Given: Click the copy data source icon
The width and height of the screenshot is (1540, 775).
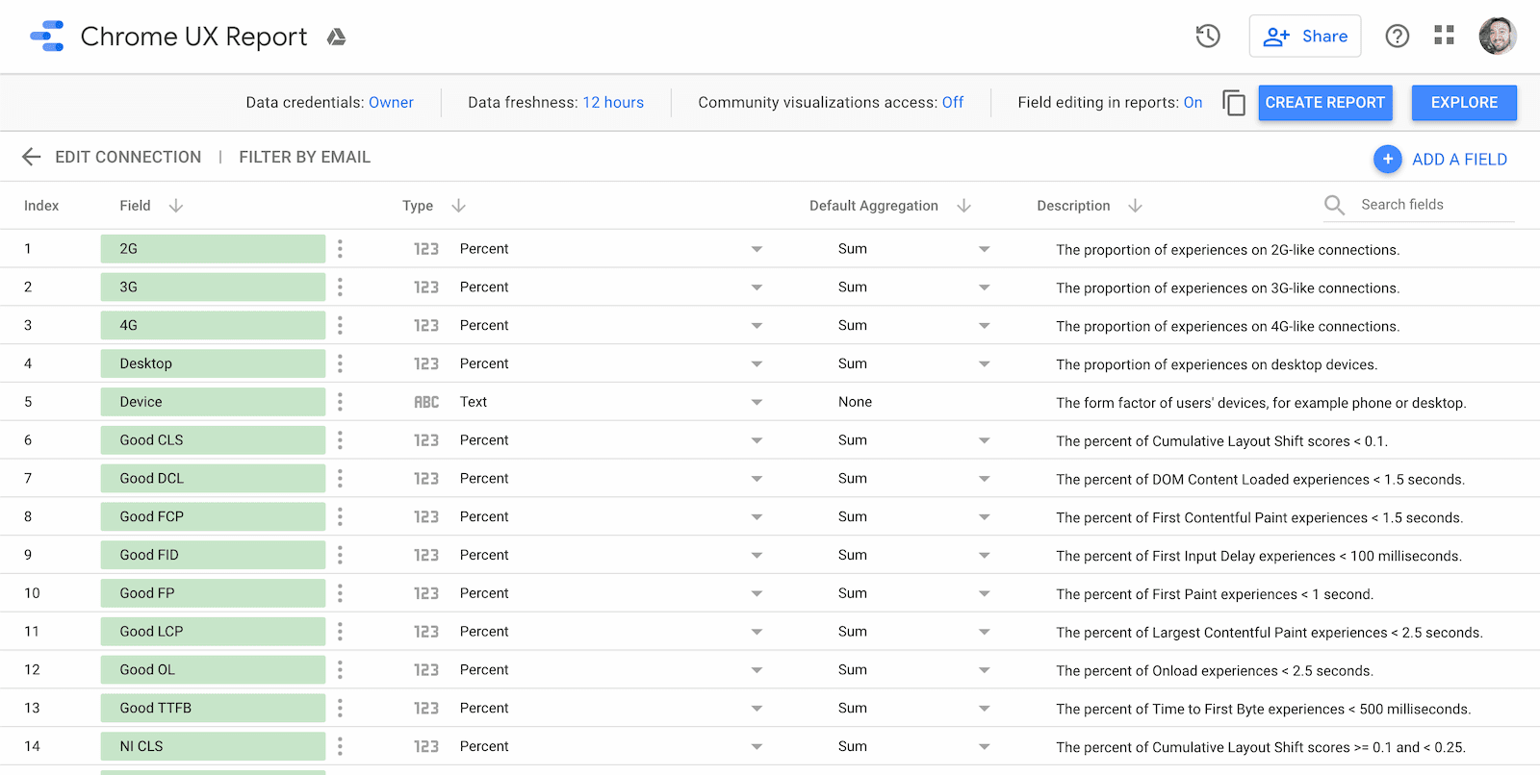Looking at the screenshot, I should (x=1233, y=103).
